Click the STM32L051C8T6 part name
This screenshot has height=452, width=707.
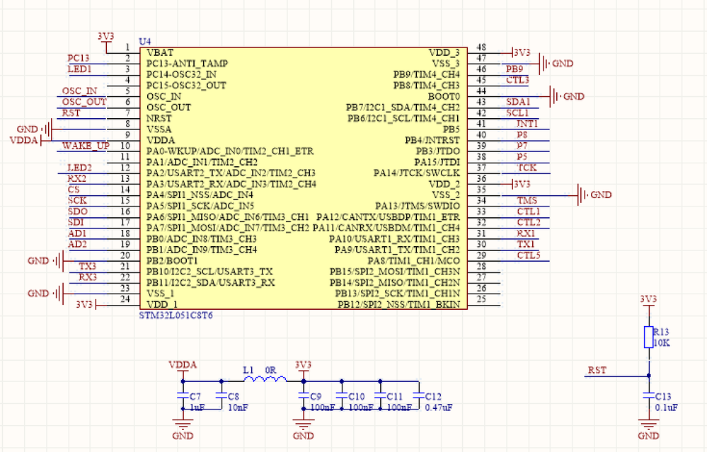click(x=176, y=315)
